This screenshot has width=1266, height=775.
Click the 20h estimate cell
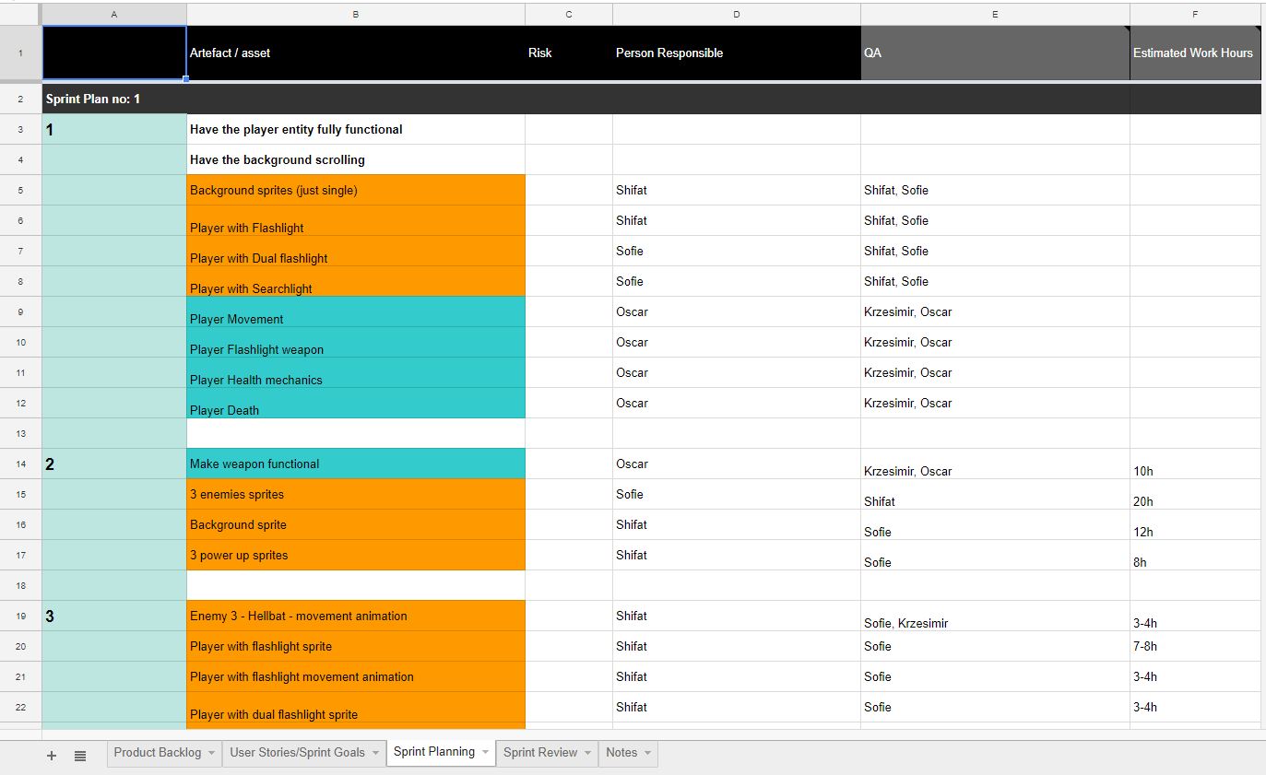coord(1194,495)
